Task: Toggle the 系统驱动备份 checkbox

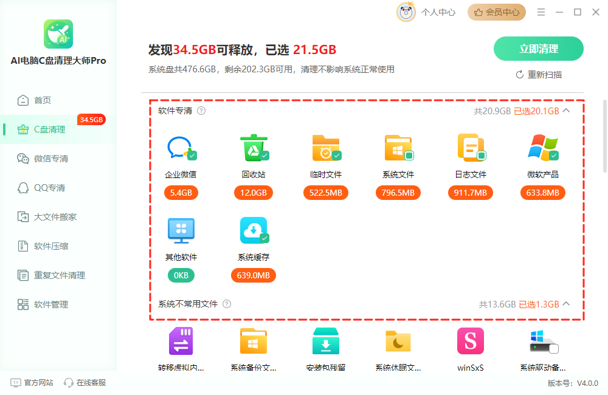Action: click(554, 349)
